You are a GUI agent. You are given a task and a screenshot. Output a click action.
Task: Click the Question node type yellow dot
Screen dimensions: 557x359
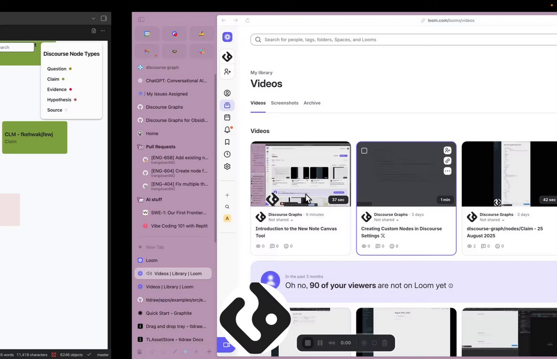pos(70,69)
